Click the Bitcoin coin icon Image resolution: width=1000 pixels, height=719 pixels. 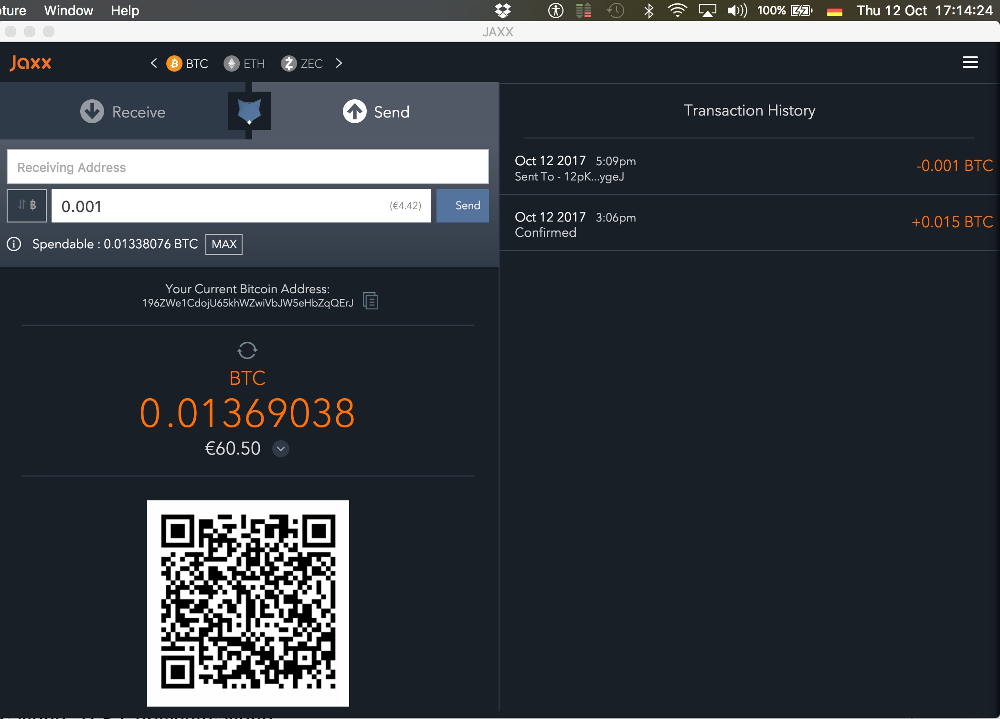(x=174, y=63)
